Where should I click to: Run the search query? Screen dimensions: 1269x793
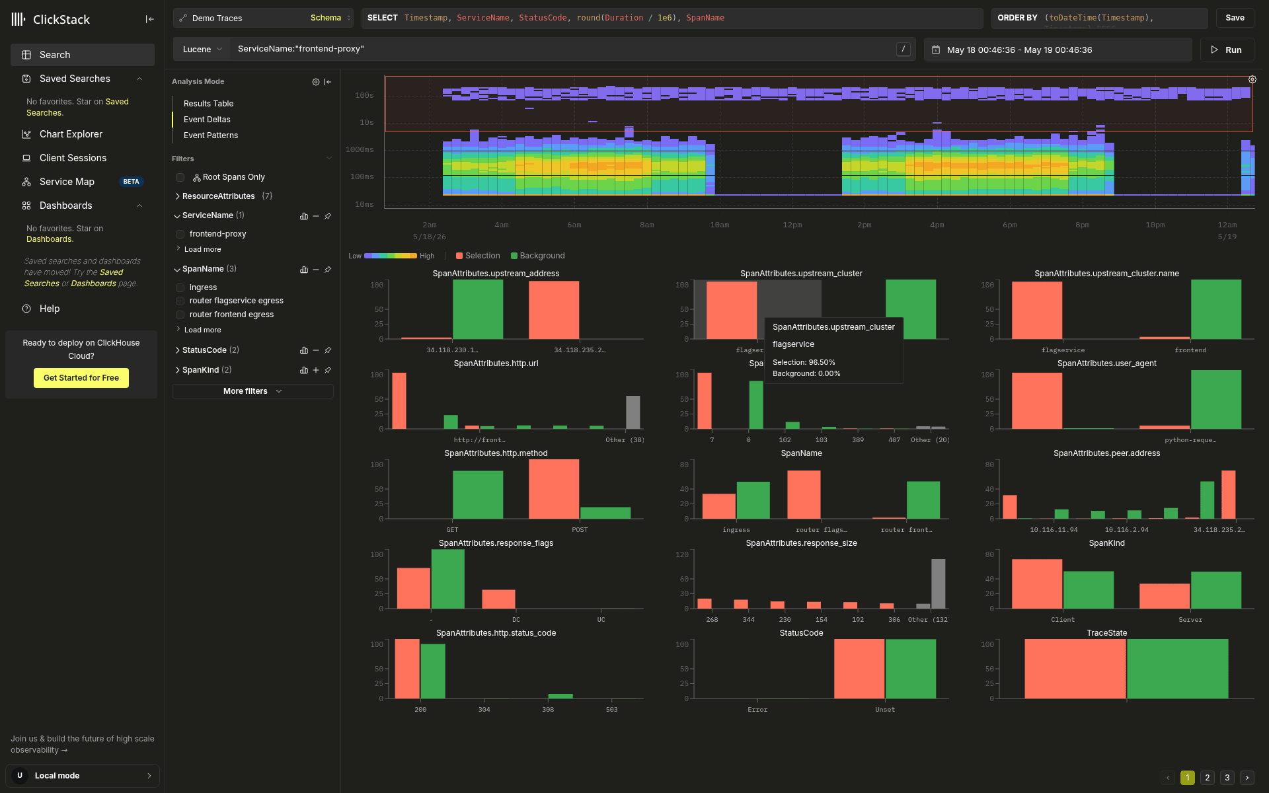click(x=1227, y=50)
